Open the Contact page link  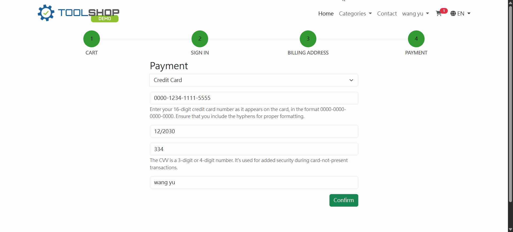pyautogui.click(x=387, y=14)
